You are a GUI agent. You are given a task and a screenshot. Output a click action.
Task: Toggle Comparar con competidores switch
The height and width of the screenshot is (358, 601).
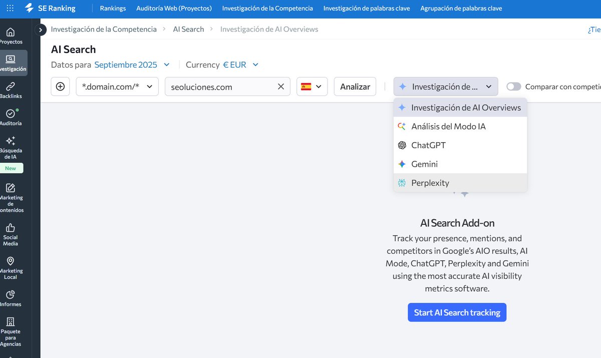(513, 87)
